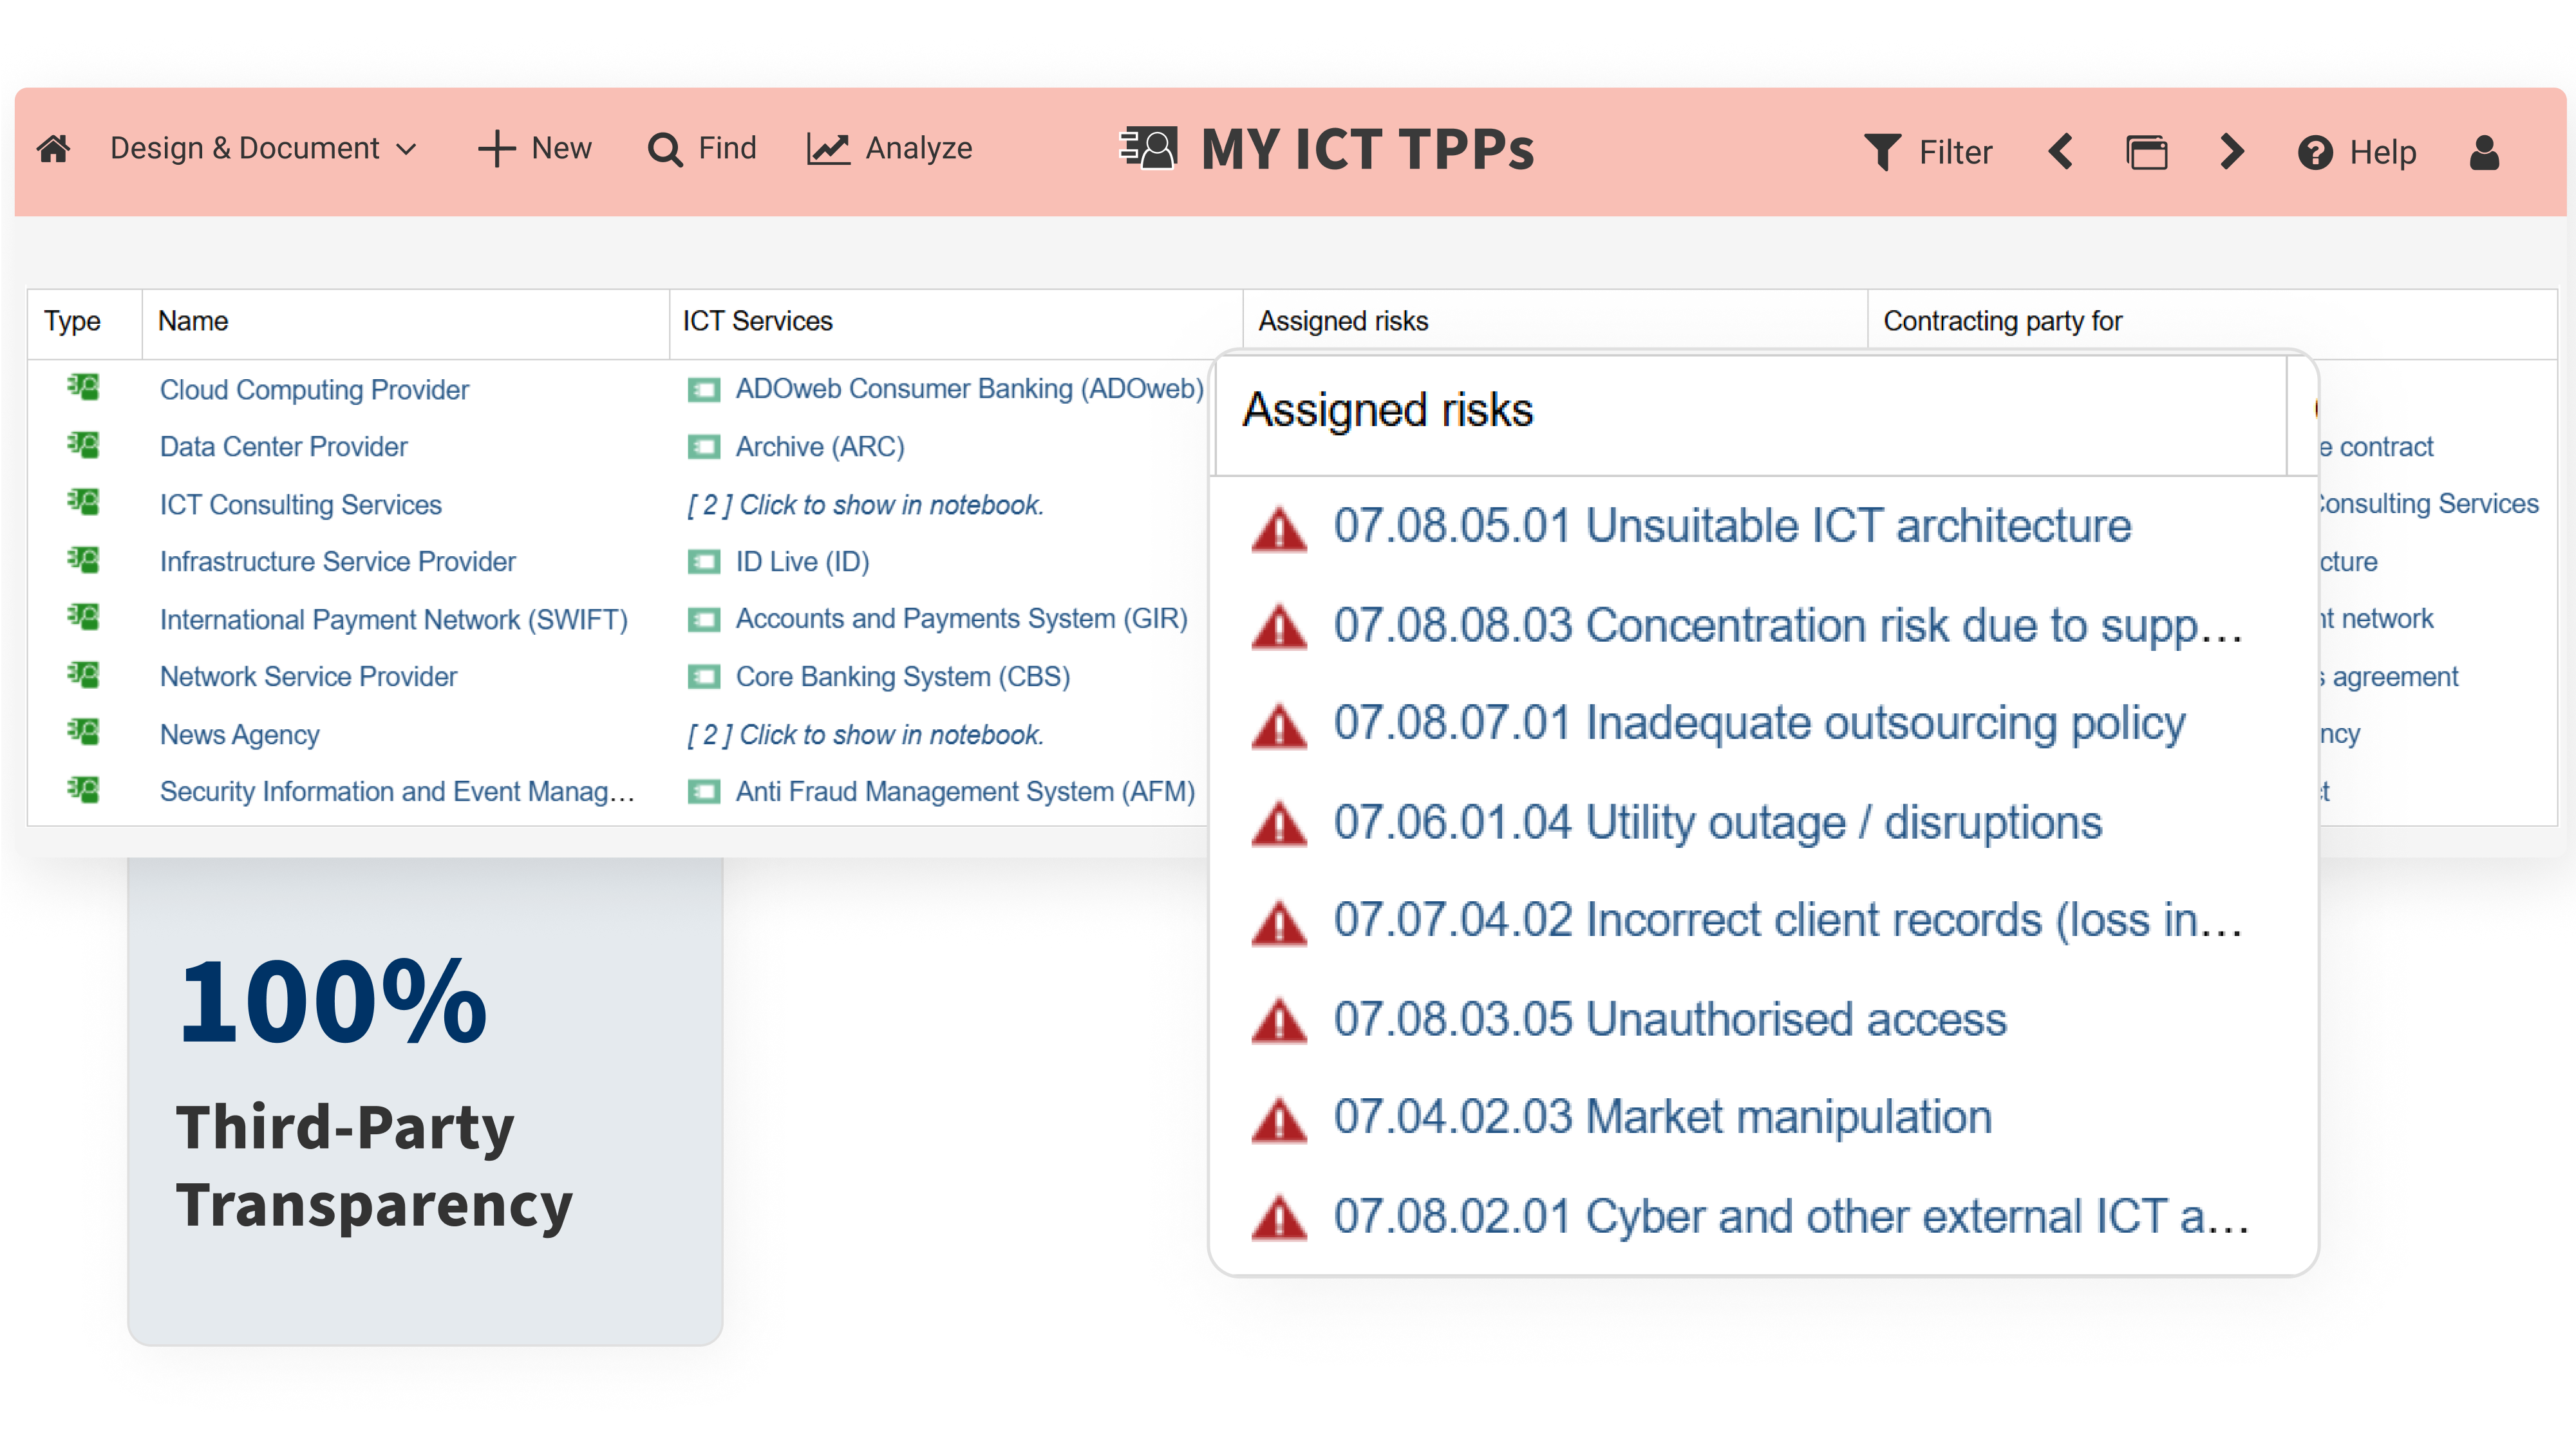Click type icon for Security Information row

coord(83,789)
